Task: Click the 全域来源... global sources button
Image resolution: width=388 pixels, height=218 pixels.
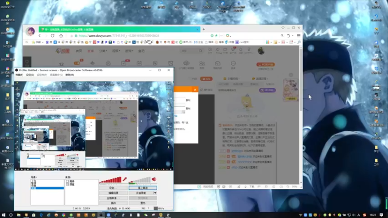Action: tap(113, 198)
